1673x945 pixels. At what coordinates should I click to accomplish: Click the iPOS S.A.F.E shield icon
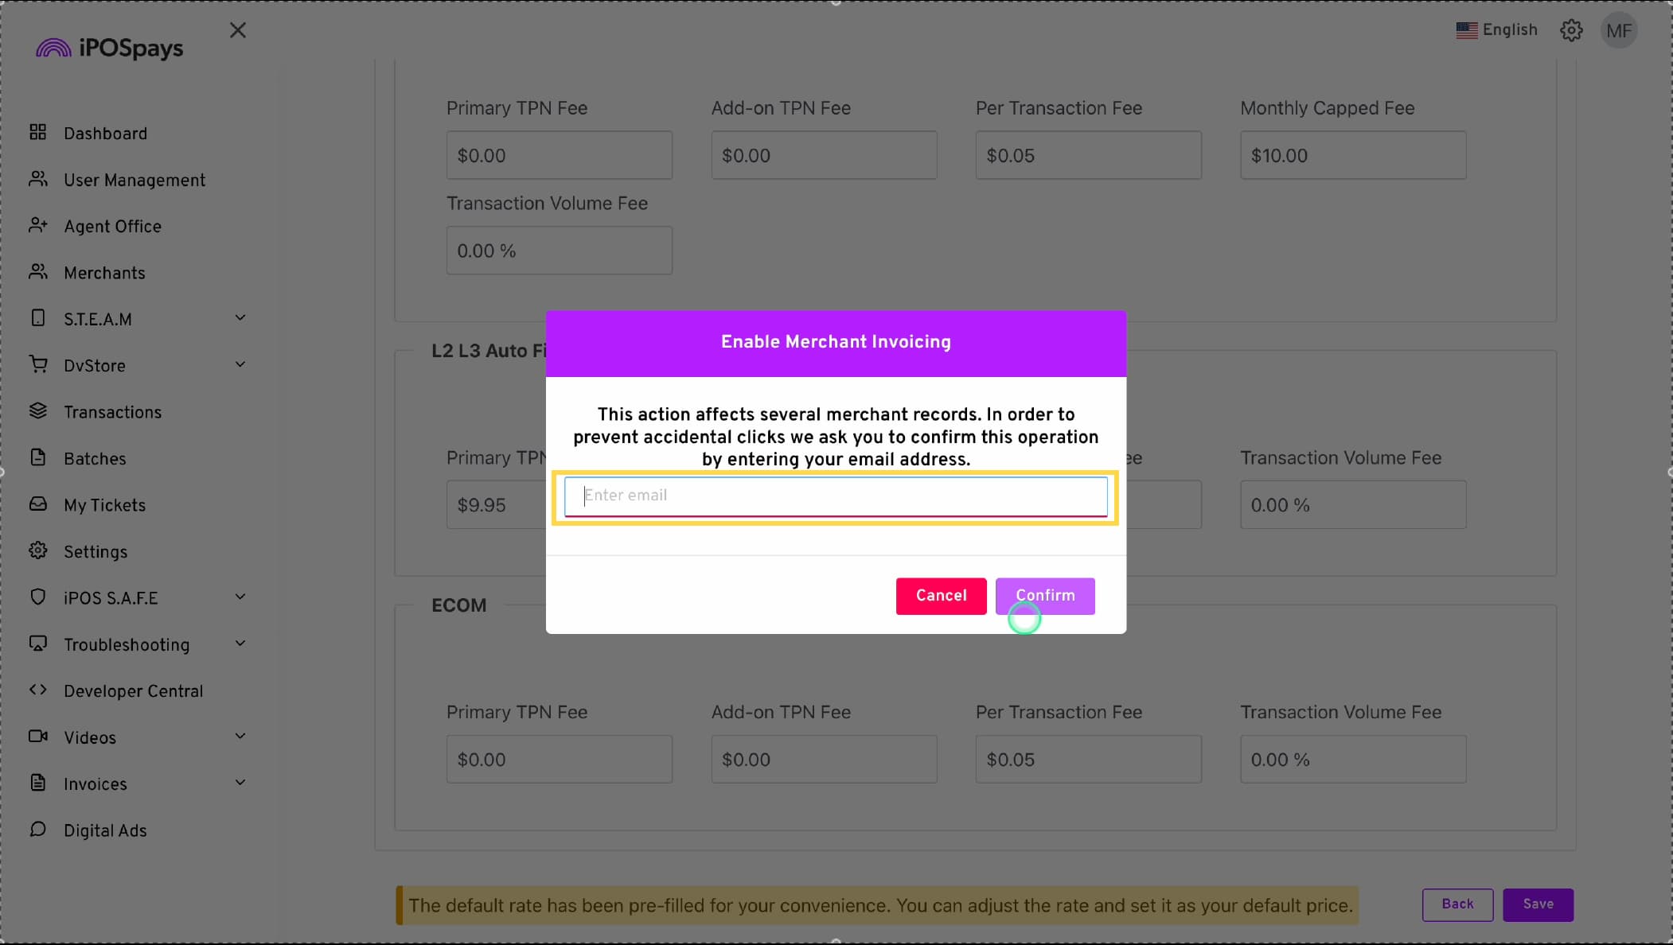point(38,597)
